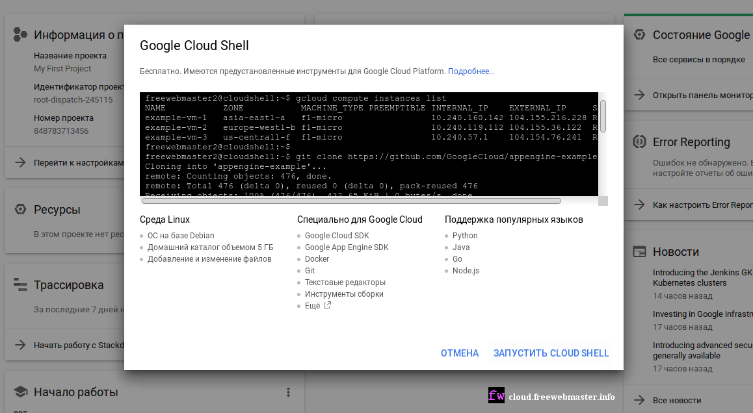753x413 pixels.
Task: Click the Error Reporting card icon
Action: (x=639, y=142)
